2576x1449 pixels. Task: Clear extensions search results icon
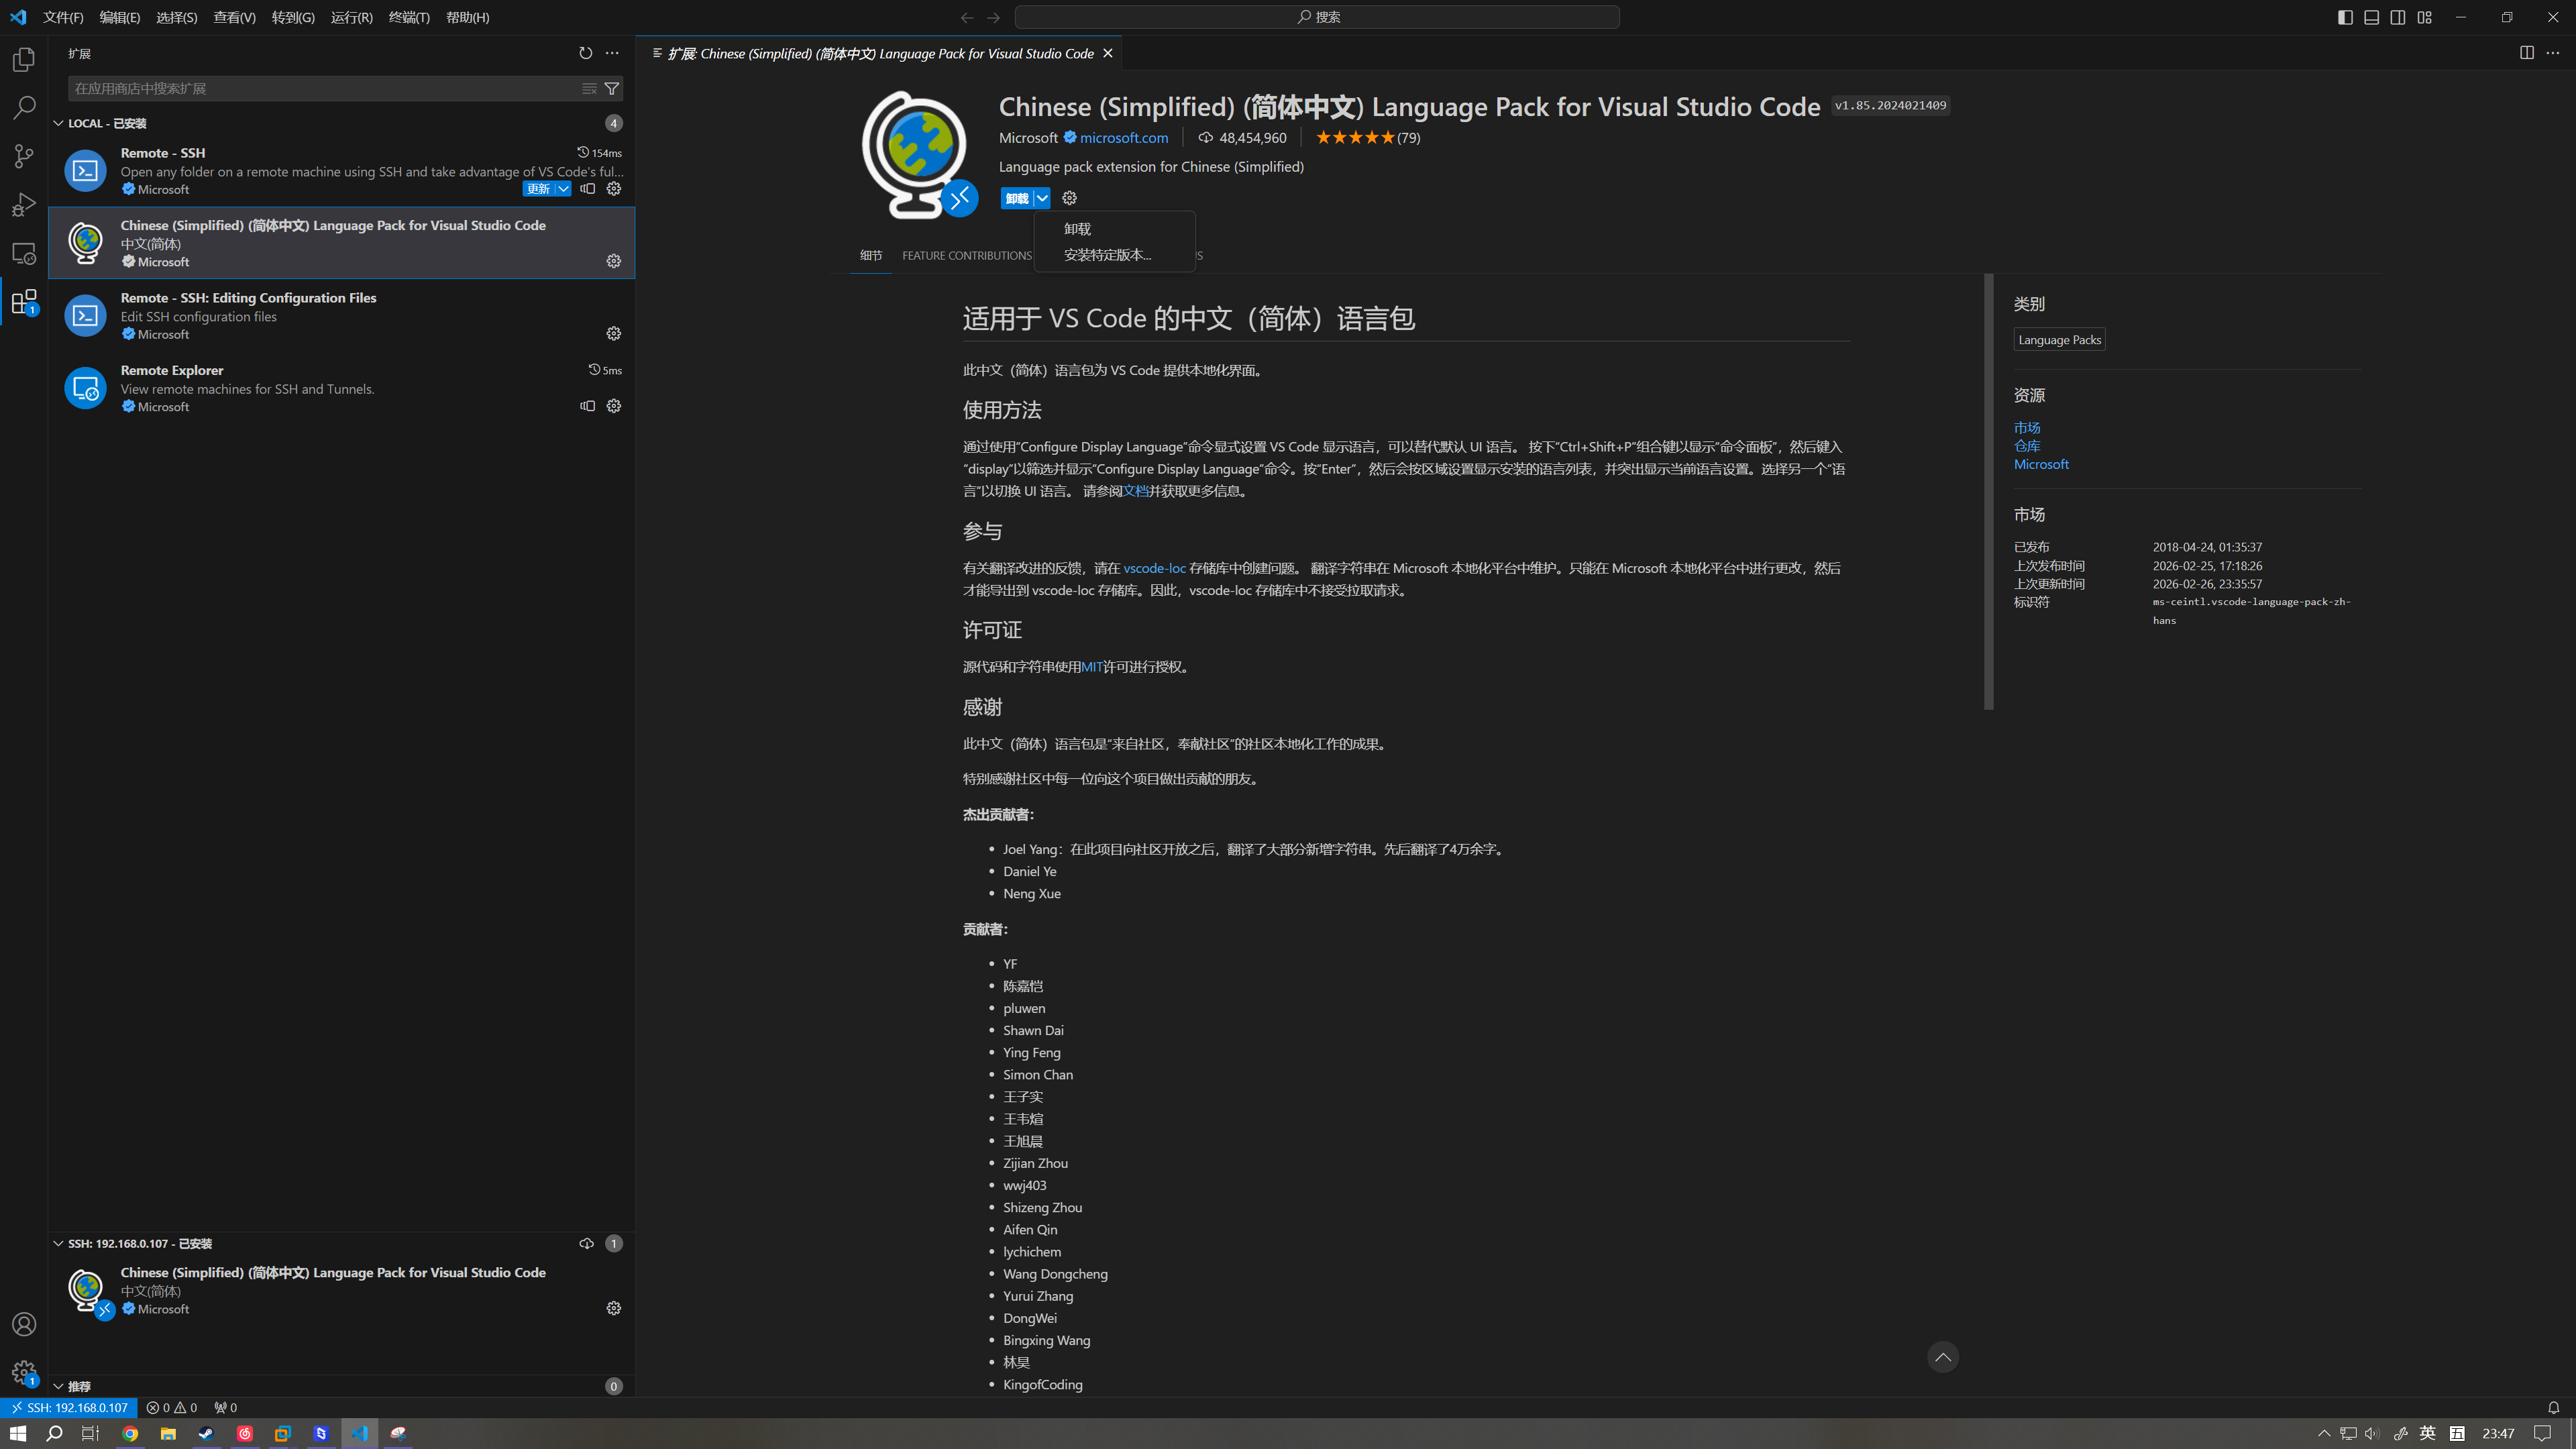point(589,89)
